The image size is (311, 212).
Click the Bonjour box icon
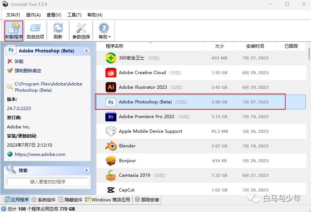(x=111, y=161)
